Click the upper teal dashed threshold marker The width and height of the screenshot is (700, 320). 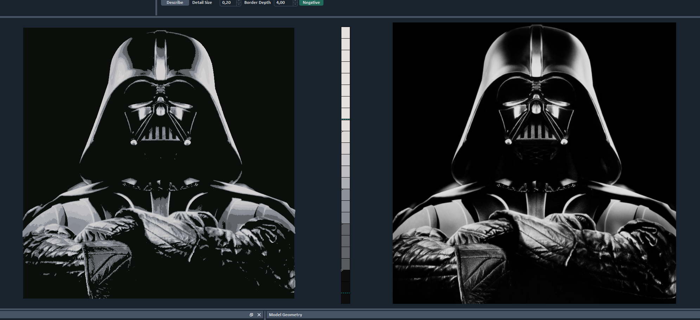pyautogui.click(x=345, y=120)
